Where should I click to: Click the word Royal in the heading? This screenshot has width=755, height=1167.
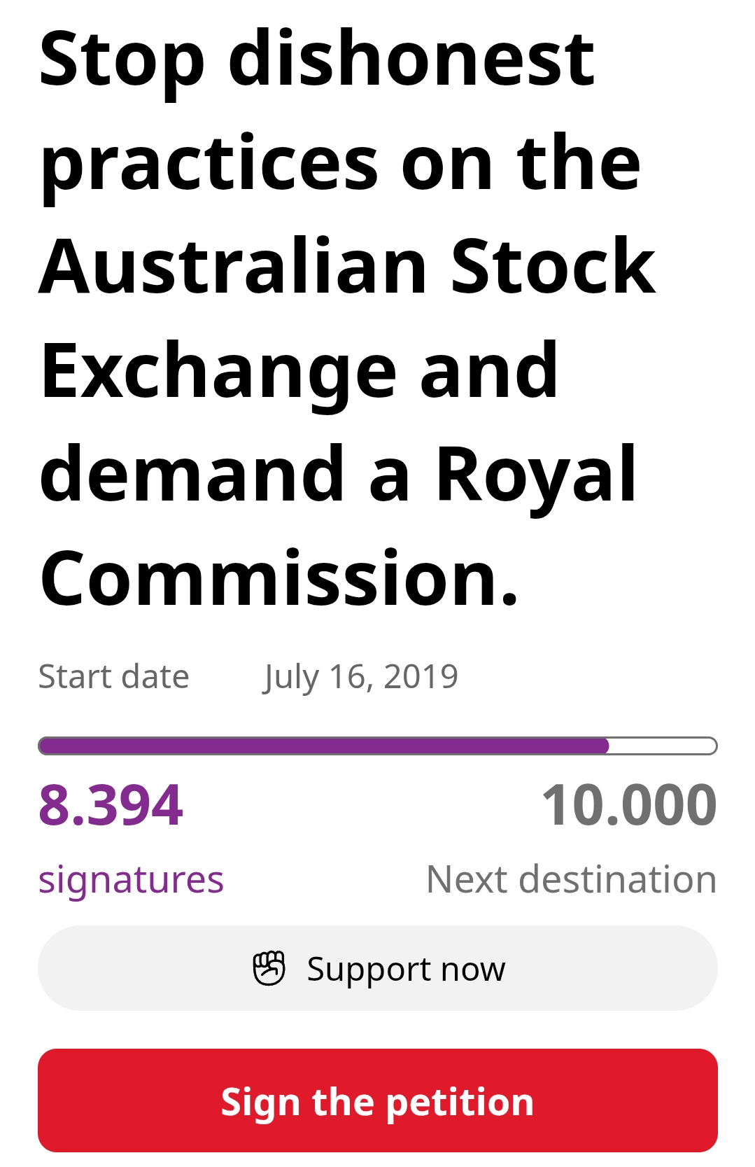[536, 476]
